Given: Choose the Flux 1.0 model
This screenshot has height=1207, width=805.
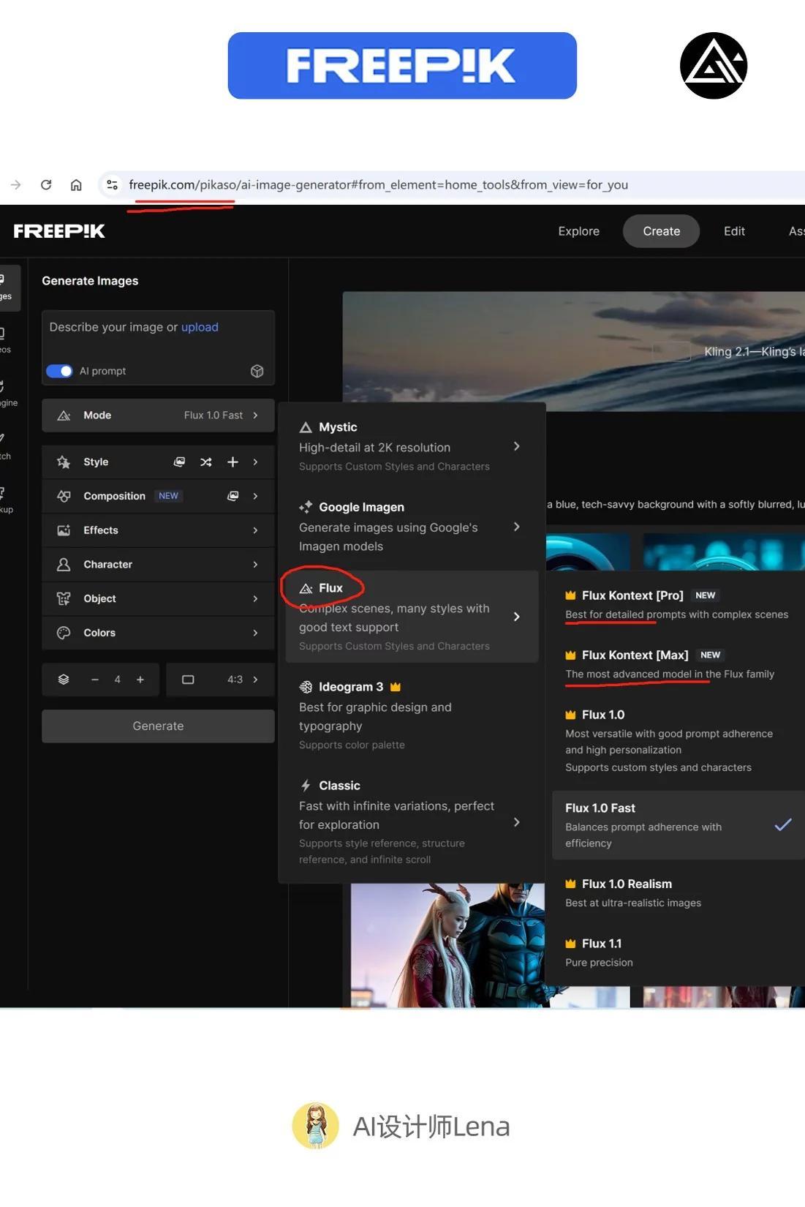Looking at the screenshot, I should [x=678, y=740].
